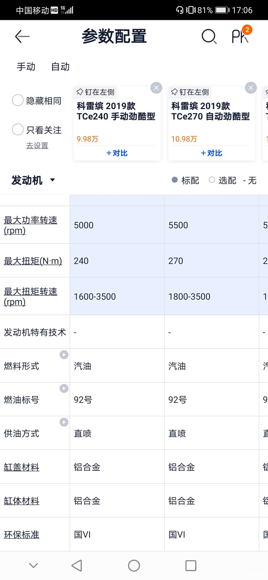Add TCe270 model to comparison
Viewport: 268px width, 580px height.
point(211,153)
